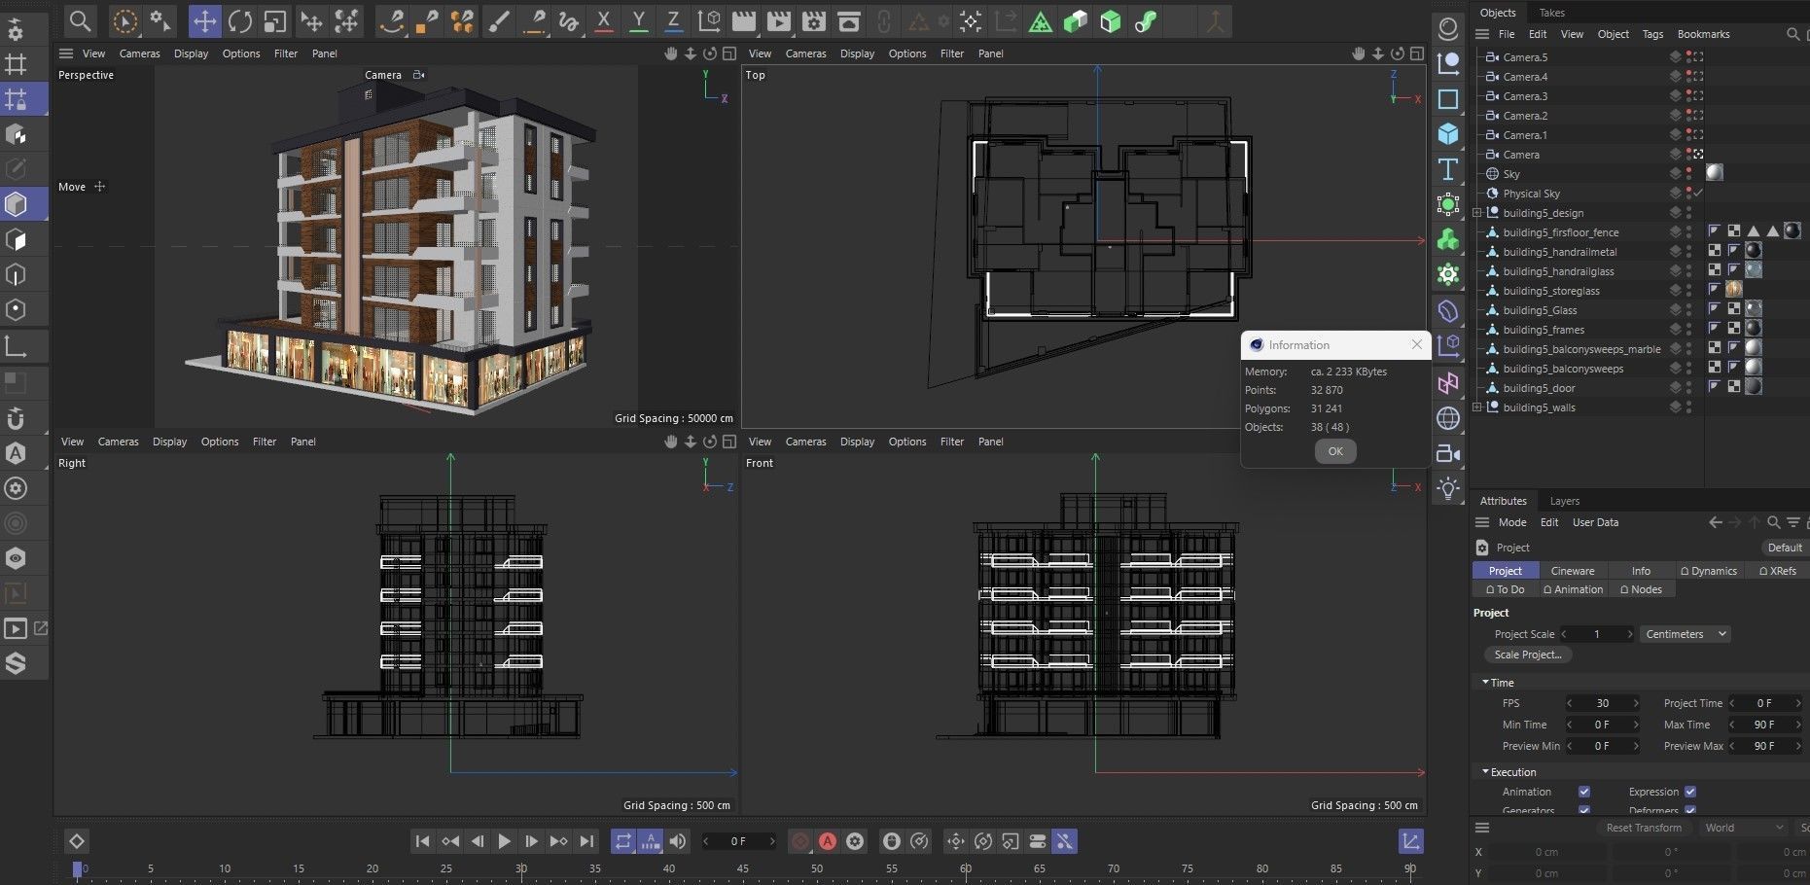Click Scale Project button
Viewport: 1810px width, 885px height.
coord(1528,655)
